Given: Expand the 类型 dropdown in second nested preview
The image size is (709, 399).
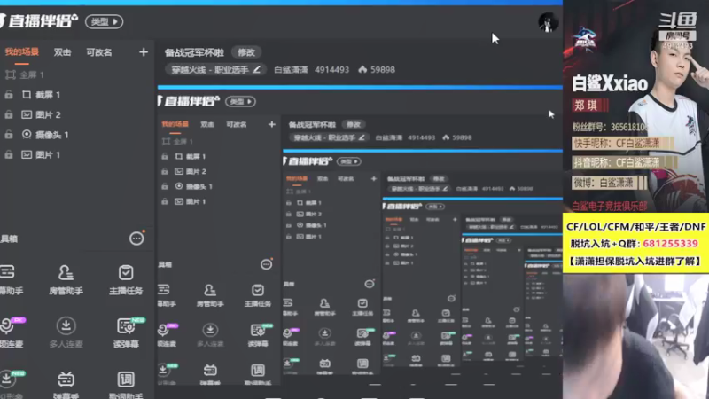Looking at the screenshot, I should click(349, 161).
